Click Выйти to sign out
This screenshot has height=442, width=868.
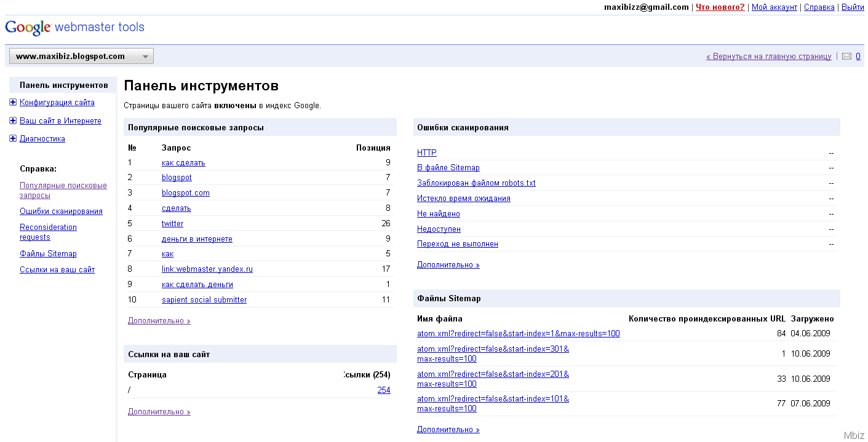853,7
